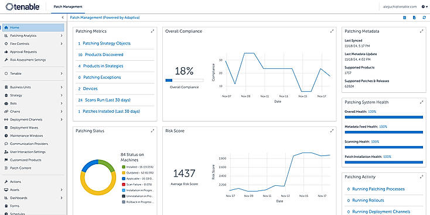This screenshot has height=215, width=430.
Task: Select the Patch Management tab
Action: point(68,7)
